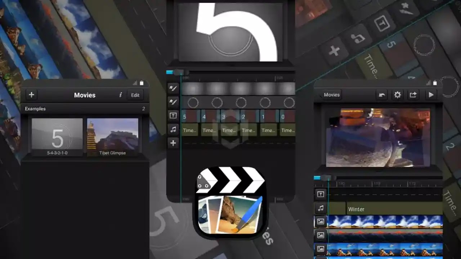This screenshot has width=461, height=259.
Task: Click the Tibet video preview in the editor
Action: click(x=378, y=137)
